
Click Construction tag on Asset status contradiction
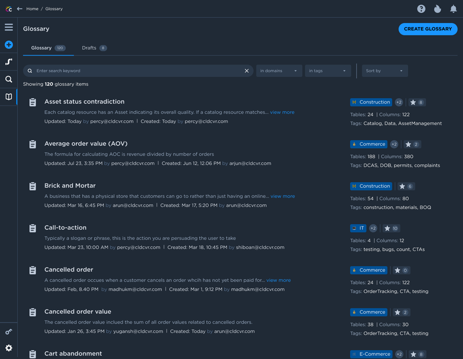pyautogui.click(x=371, y=102)
